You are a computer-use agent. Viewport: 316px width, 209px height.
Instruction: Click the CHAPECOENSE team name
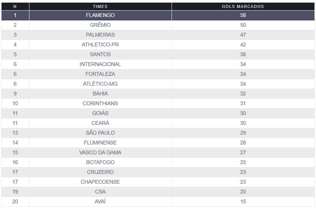tap(100, 182)
